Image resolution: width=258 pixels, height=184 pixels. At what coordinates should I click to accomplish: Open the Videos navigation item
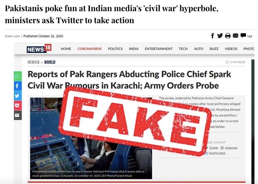231,49
